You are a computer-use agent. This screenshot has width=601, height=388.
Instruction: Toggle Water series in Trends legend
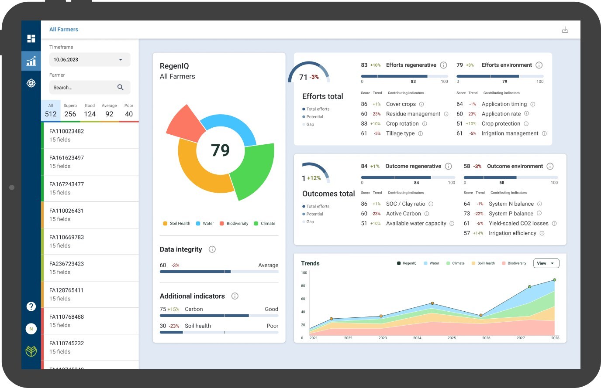431,263
